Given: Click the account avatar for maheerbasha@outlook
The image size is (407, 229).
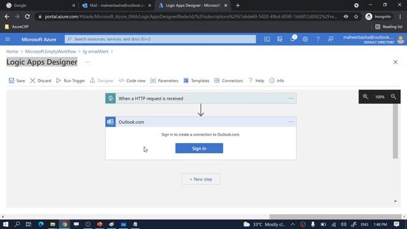Looking at the screenshot, I should click(401, 39).
